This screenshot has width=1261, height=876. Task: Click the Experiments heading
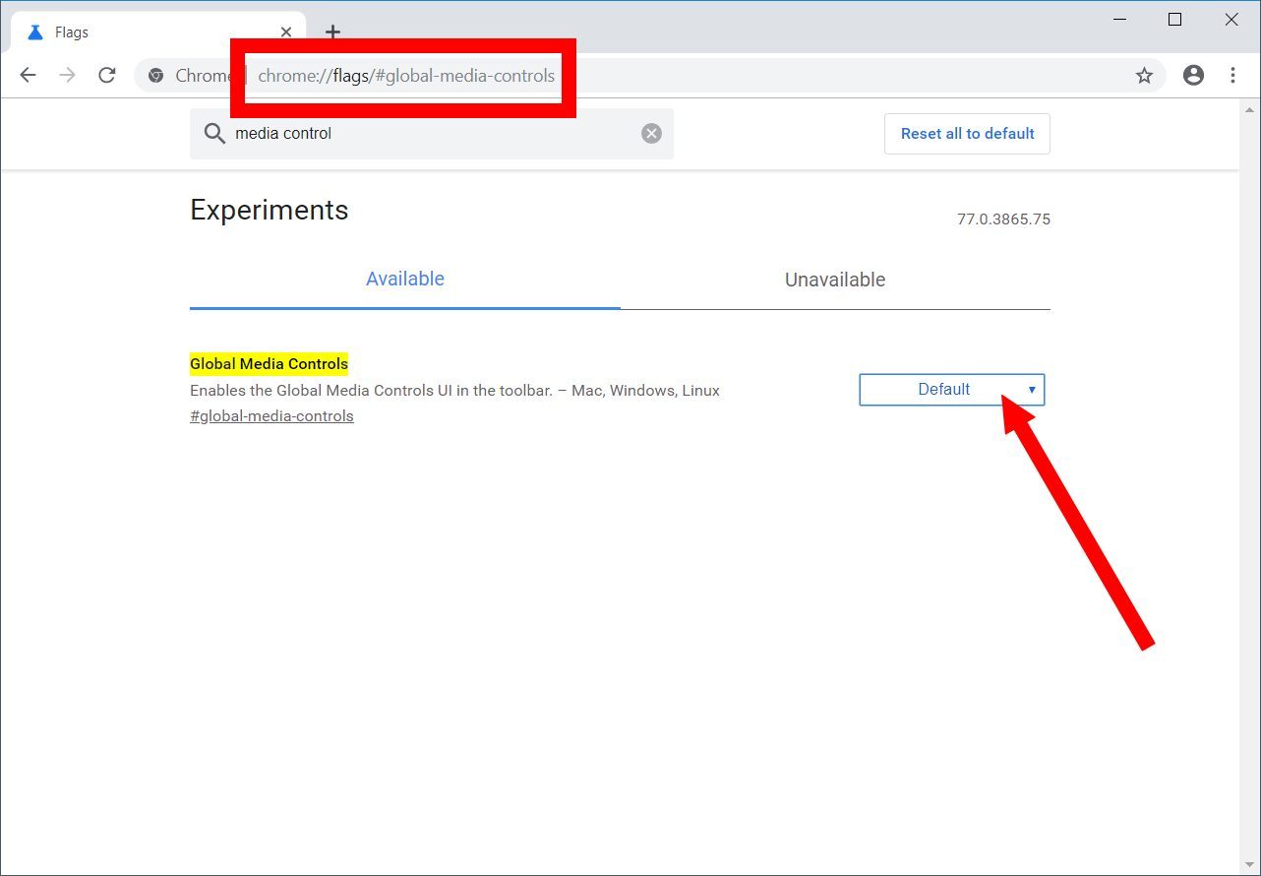(269, 211)
